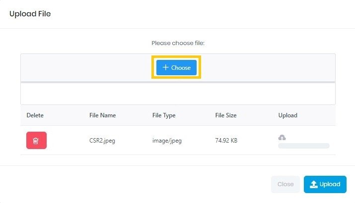355x203 pixels.
Task: Dismiss the dialog with the Close button
Action: pyautogui.click(x=285, y=184)
